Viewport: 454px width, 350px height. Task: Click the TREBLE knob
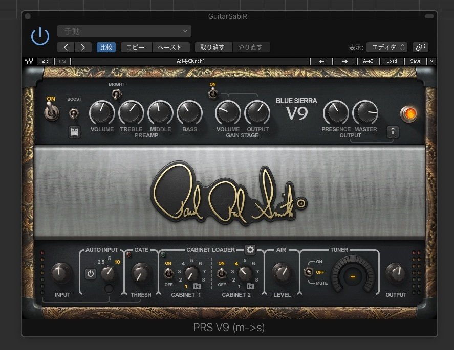131,113
